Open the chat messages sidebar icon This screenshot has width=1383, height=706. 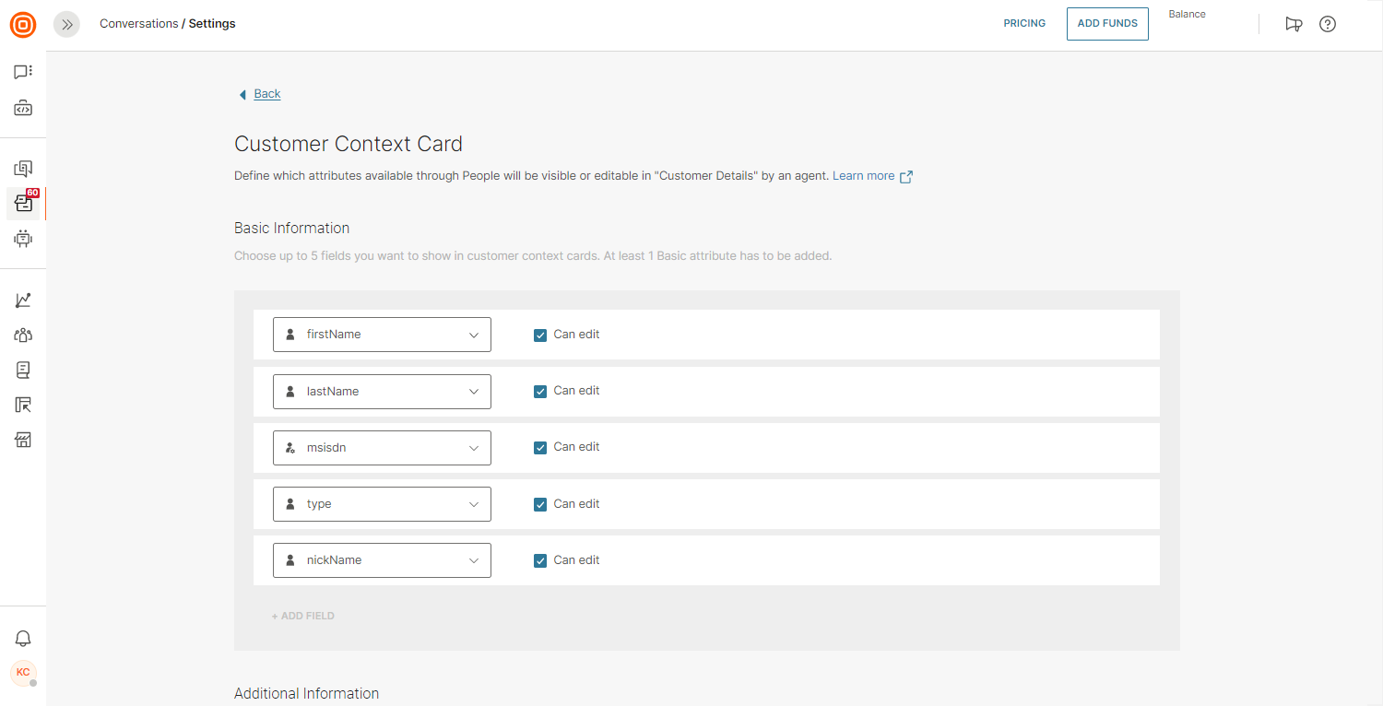[x=23, y=72]
